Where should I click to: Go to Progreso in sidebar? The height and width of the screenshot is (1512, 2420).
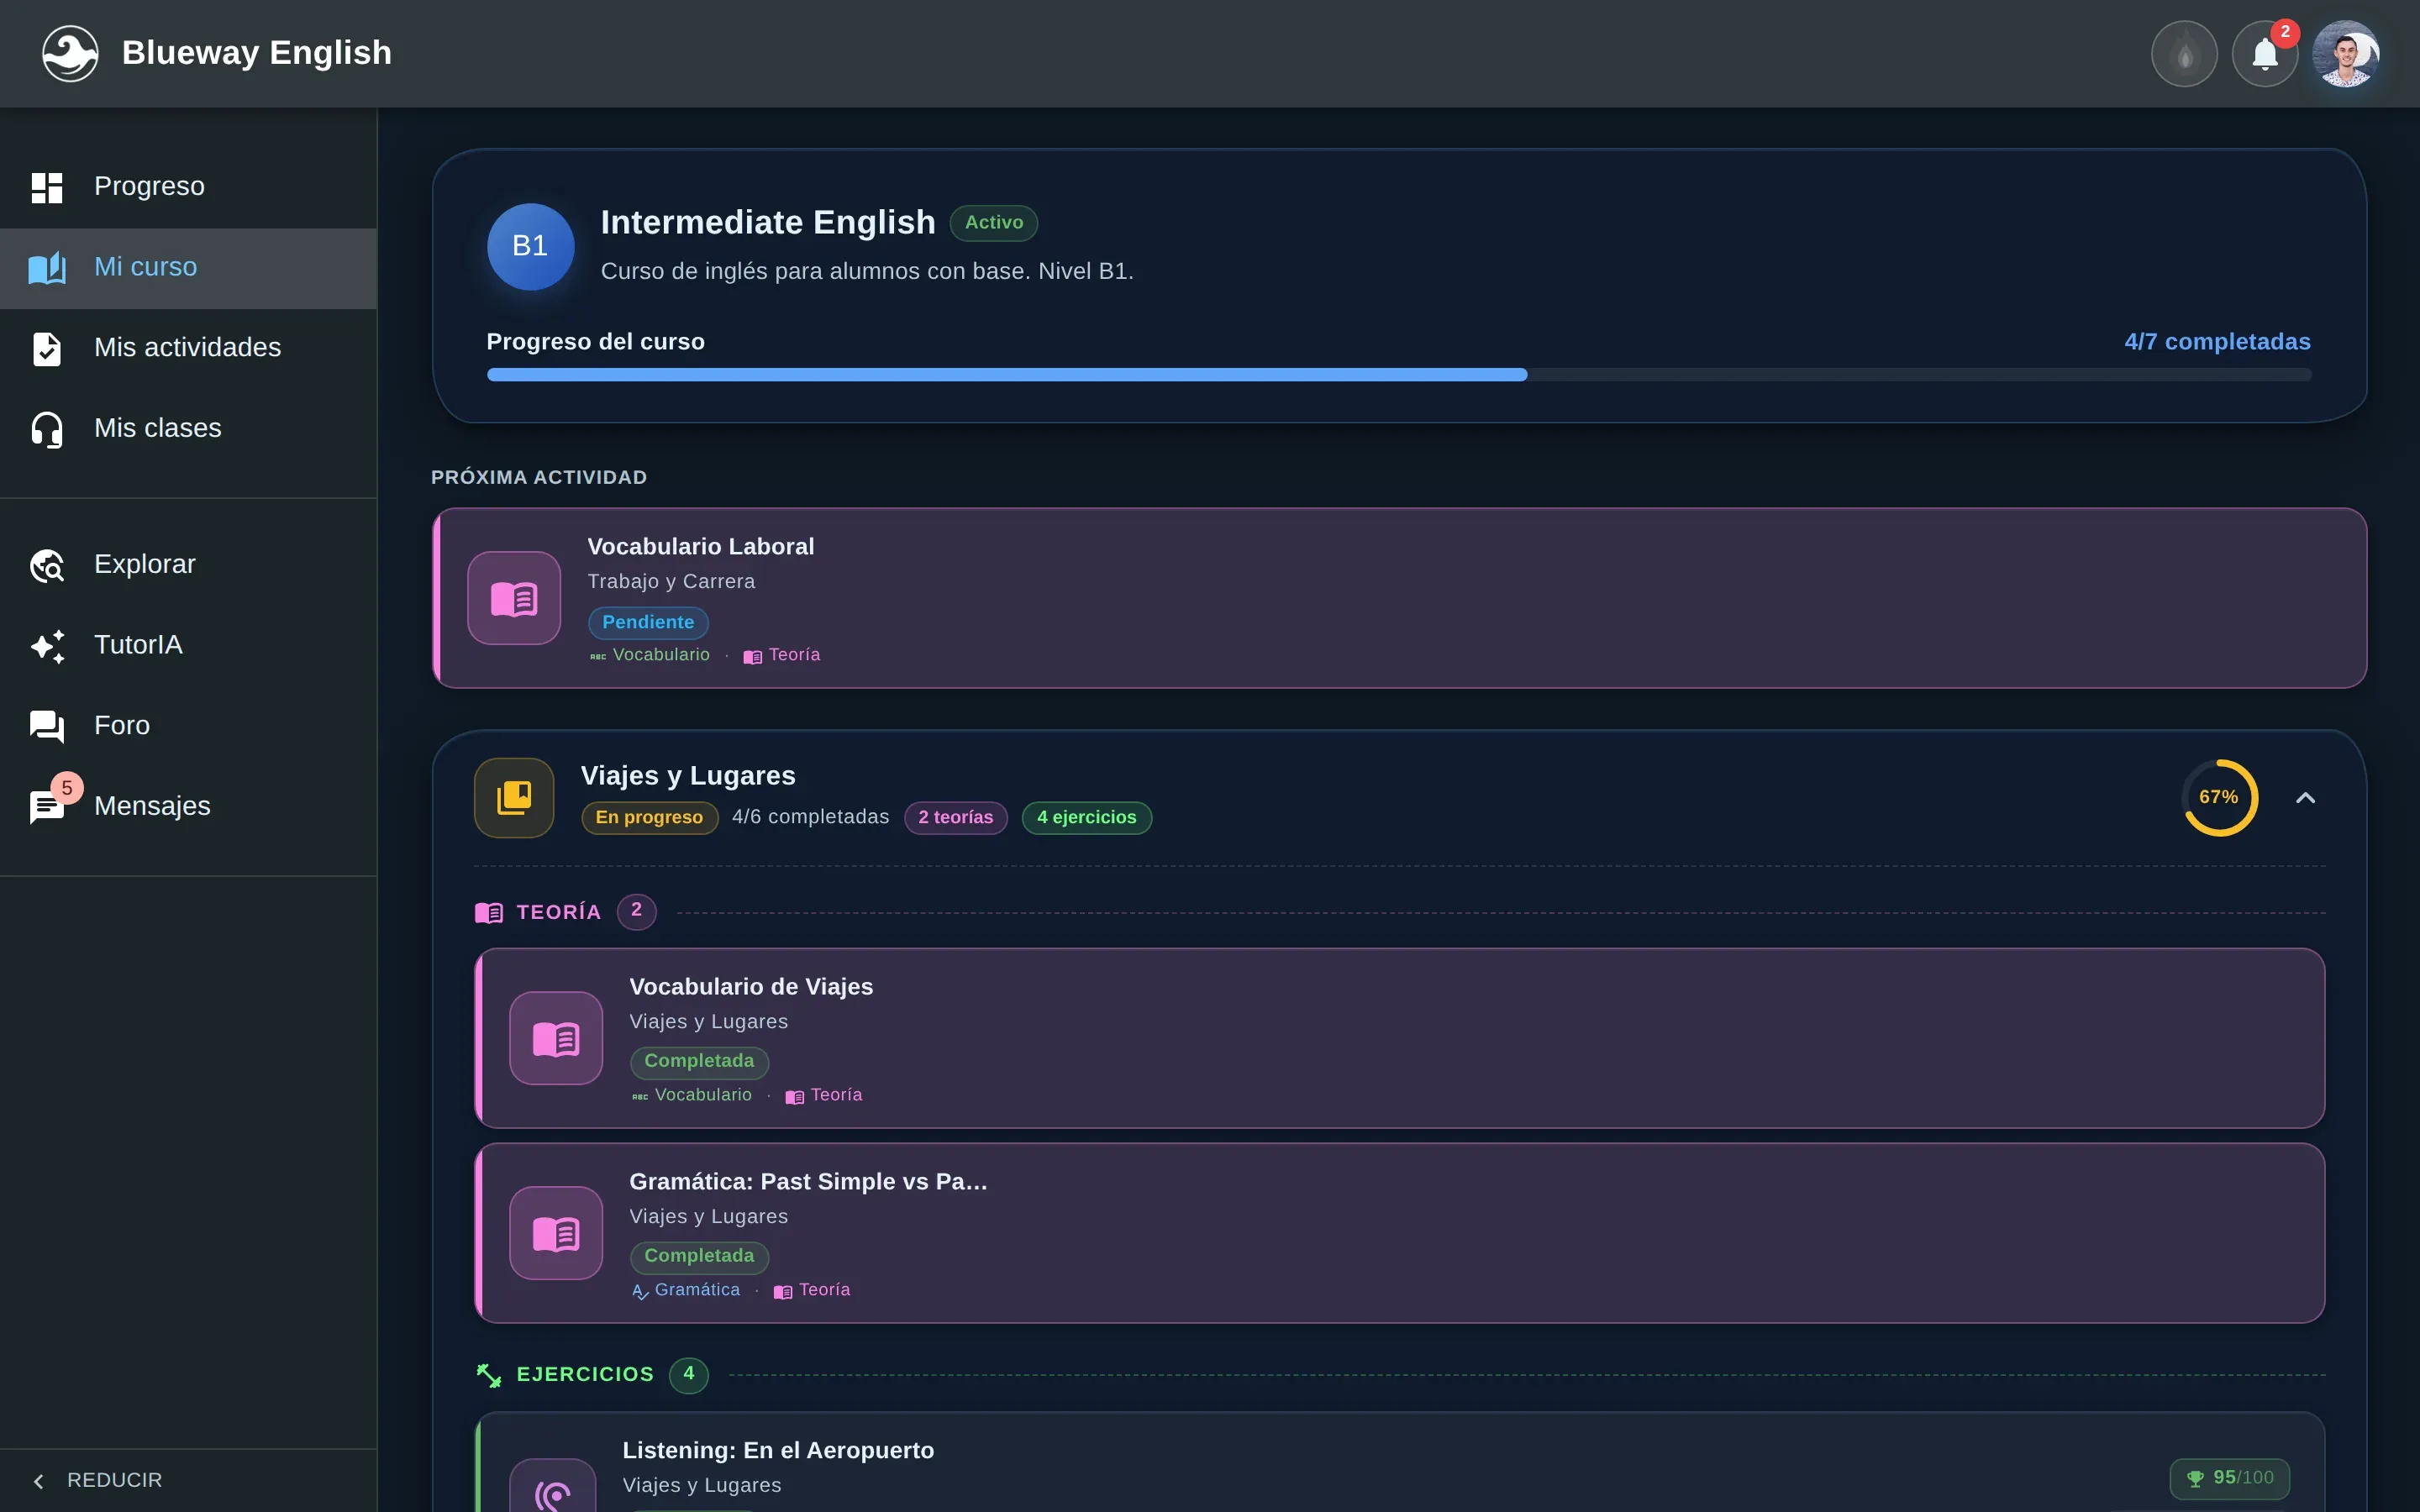click(188, 187)
